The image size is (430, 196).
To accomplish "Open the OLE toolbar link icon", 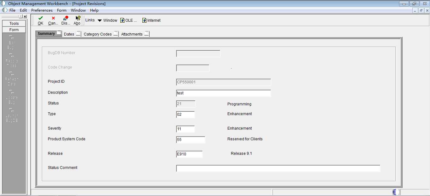I will 122,20.
